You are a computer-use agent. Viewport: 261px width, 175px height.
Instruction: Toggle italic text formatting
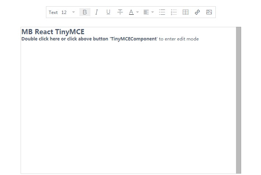96,12
